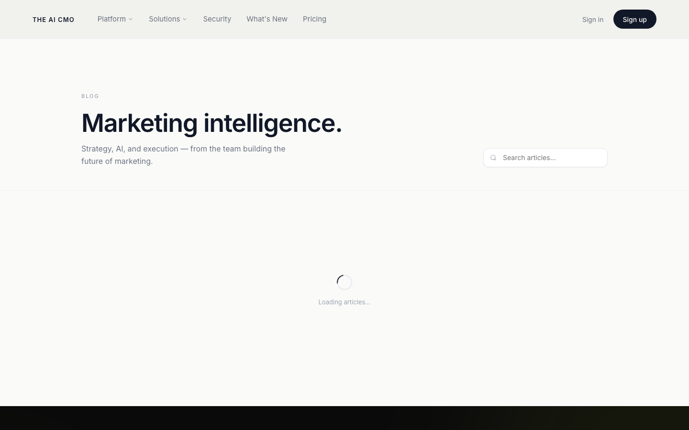Click the 'Marketing intelligence.' headline

[x=212, y=123]
